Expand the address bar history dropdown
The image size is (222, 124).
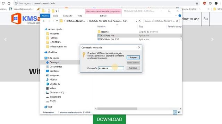(x=136, y=21)
